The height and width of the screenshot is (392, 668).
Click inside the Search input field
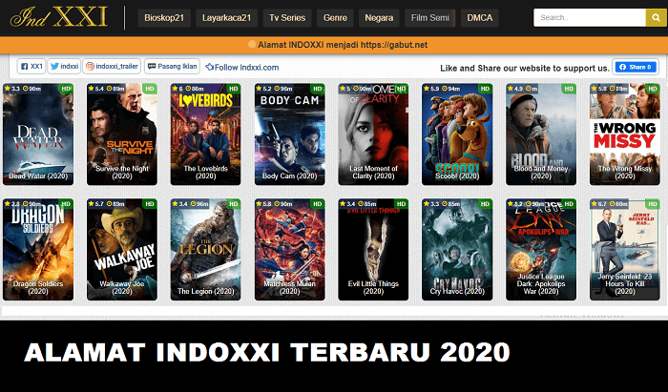pos(590,18)
